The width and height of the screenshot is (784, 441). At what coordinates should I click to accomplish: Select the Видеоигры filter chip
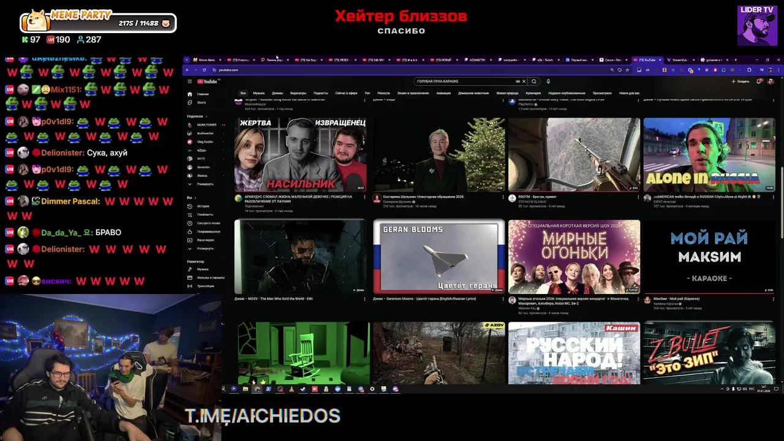[298, 93]
